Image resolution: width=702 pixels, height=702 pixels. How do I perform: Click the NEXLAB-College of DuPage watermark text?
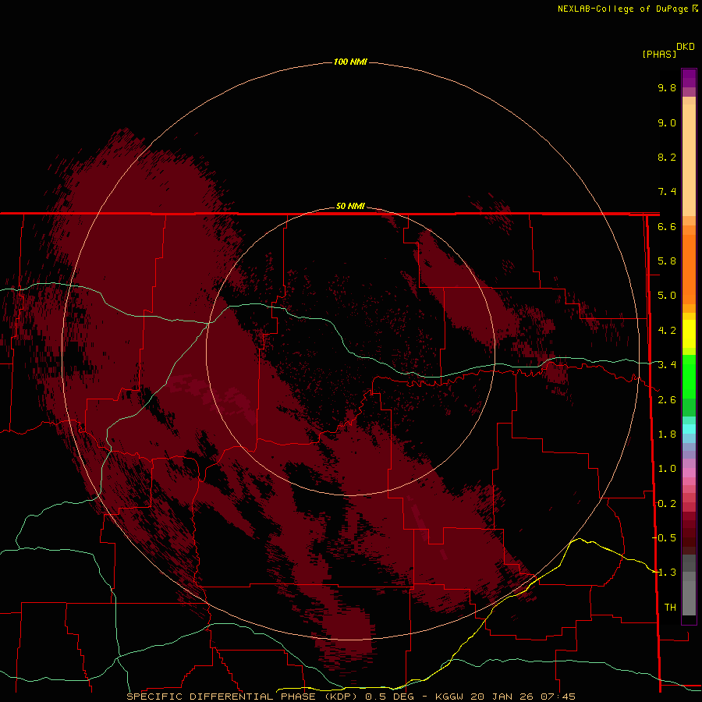pyautogui.click(x=625, y=9)
